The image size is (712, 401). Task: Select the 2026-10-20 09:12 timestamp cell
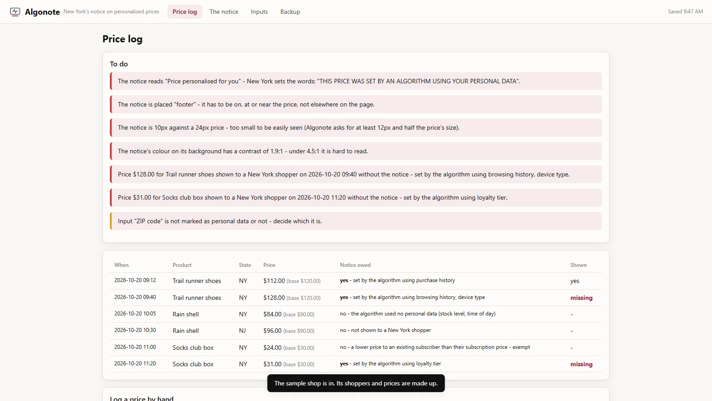pos(135,280)
